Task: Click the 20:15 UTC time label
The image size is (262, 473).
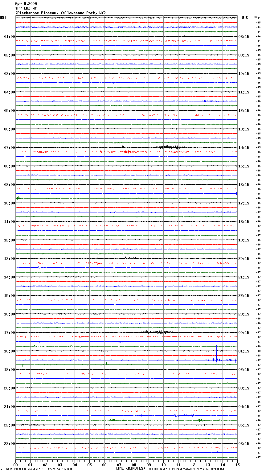Action: [244, 259]
